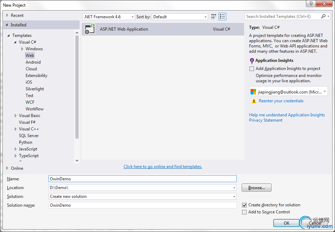The height and width of the screenshot is (232, 335).
Task: Click Reenter your credentials link
Action: [281, 101]
